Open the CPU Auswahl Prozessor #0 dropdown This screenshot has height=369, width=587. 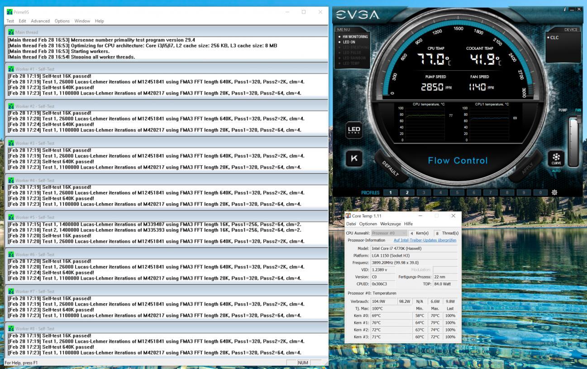pyautogui.click(x=389, y=233)
